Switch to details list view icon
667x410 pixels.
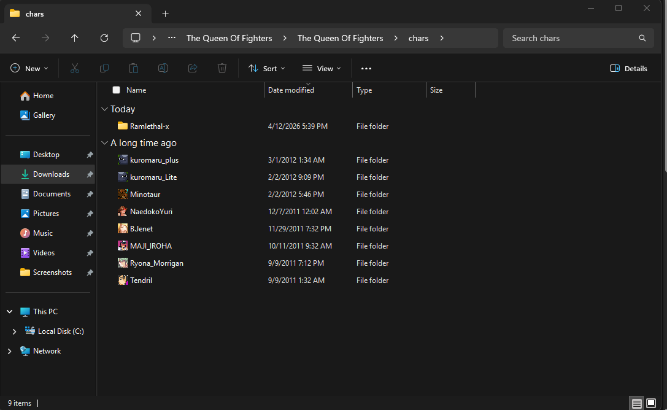click(x=636, y=403)
